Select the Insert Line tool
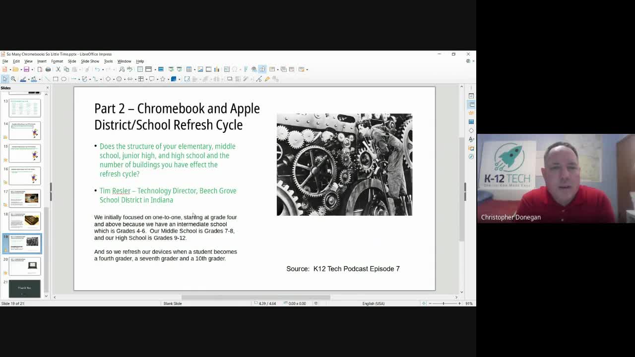This screenshot has width=635, height=357. [x=48, y=79]
